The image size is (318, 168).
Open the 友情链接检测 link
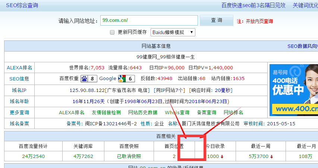(106, 112)
